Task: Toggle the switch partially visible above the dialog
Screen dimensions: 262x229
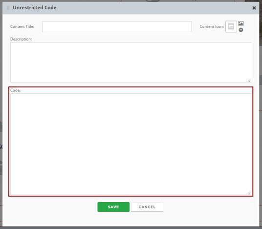Action: (x=153, y=0)
